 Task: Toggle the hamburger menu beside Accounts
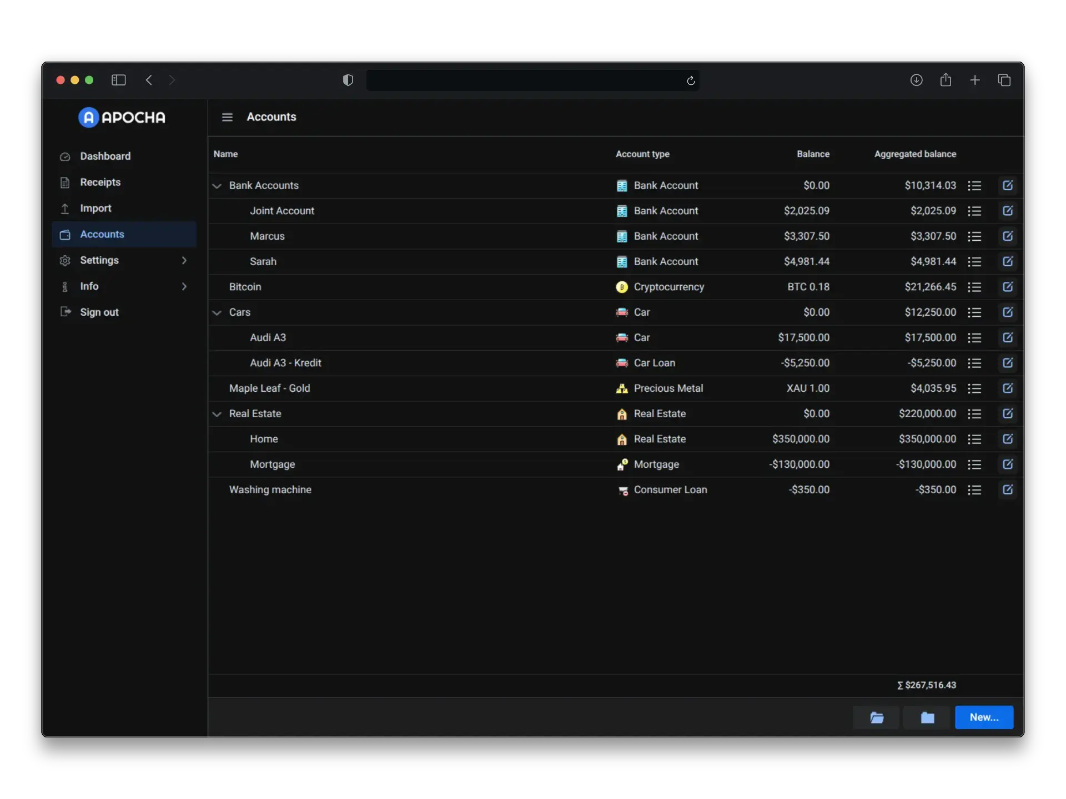[x=227, y=117]
